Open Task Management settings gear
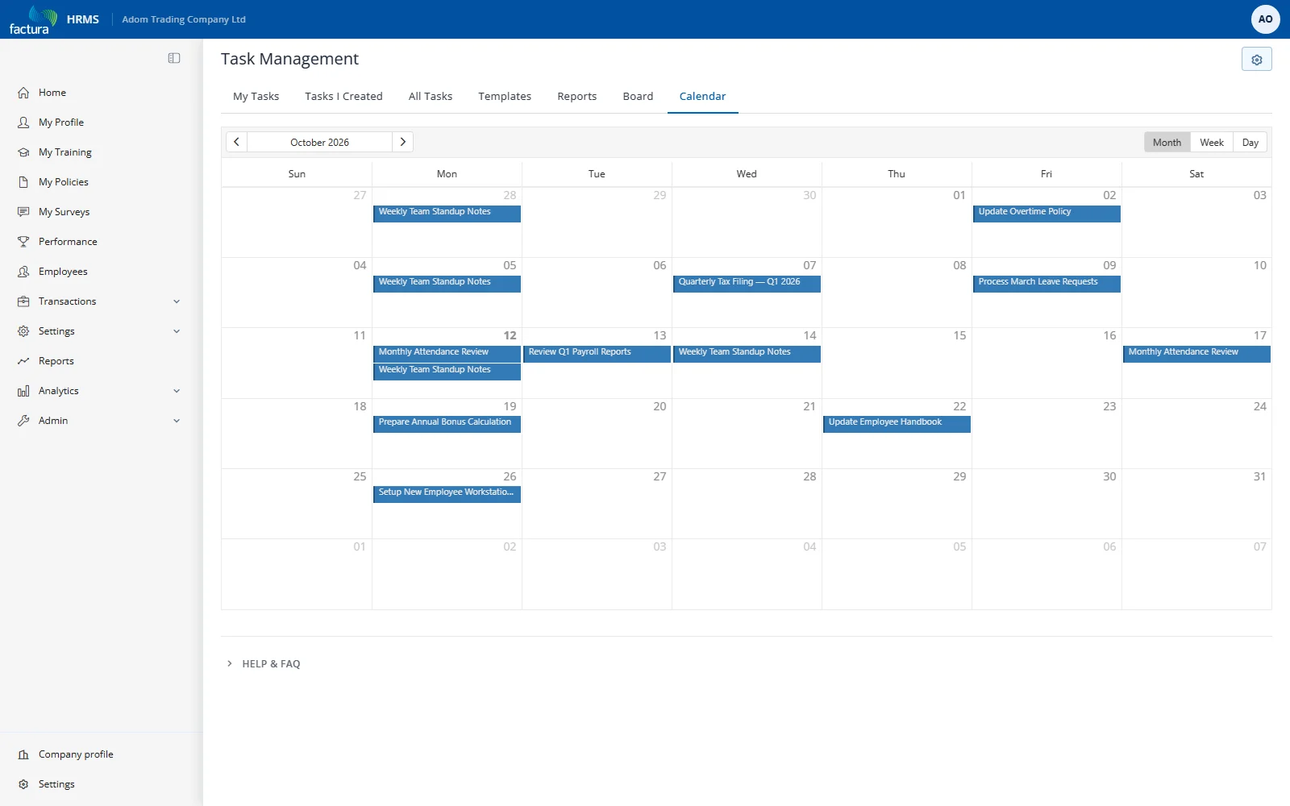The height and width of the screenshot is (806, 1290). 1256,60
